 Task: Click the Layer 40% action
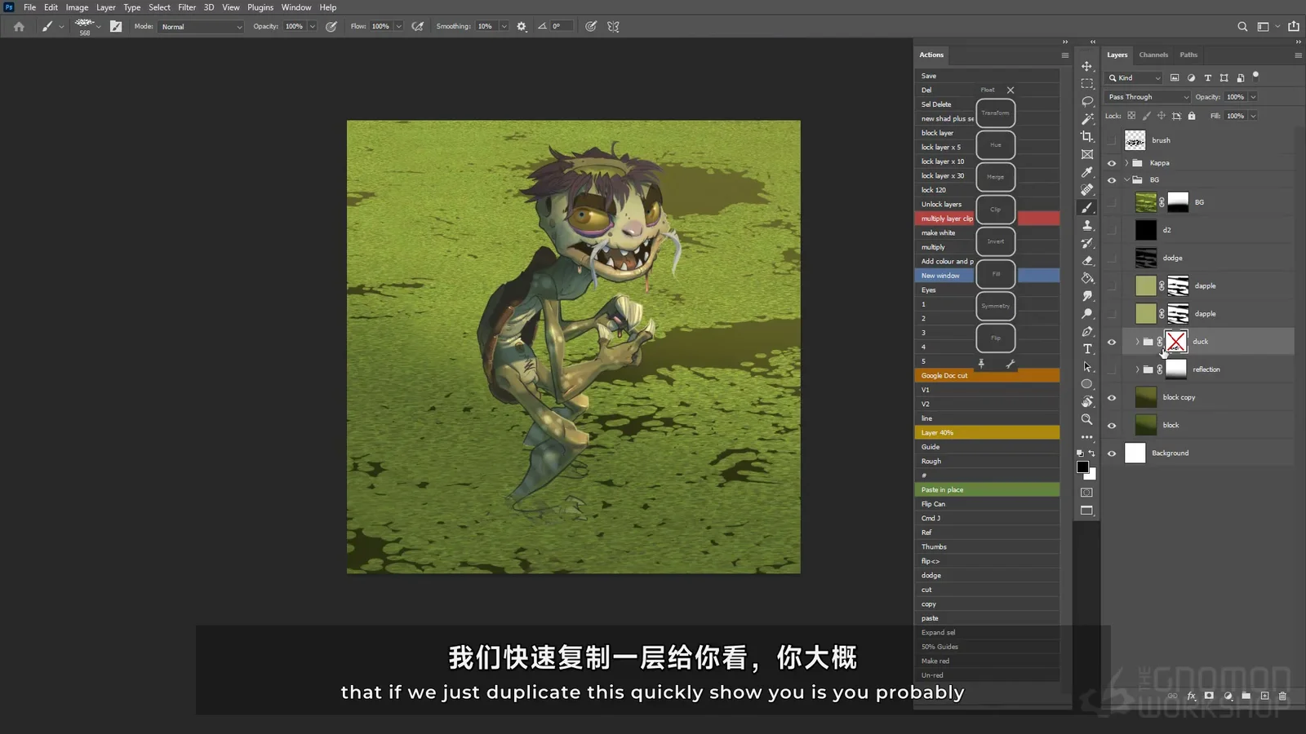point(987,433)
